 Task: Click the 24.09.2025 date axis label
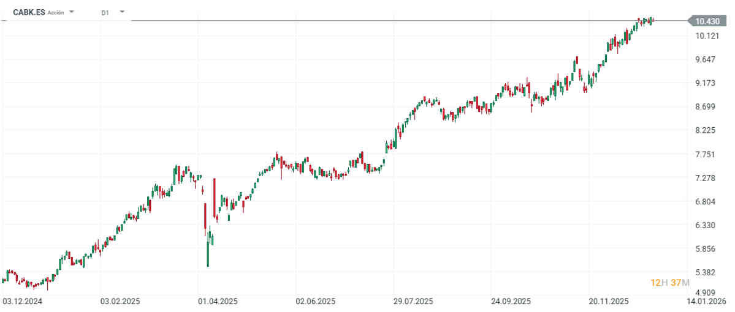(x=511, y=302)
